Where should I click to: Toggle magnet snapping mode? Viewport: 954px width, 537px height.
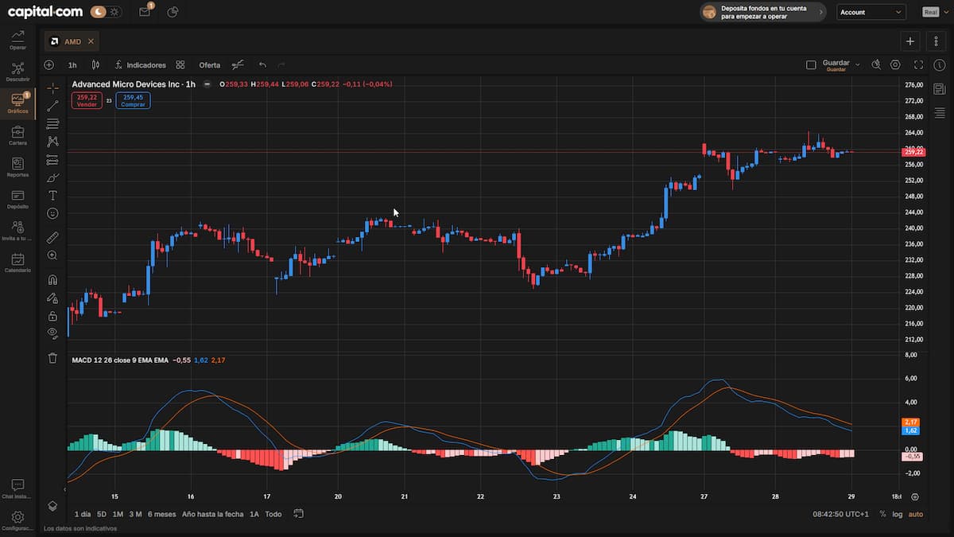(52, 279)
